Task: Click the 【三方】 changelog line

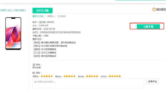Action: [x=44, y=53]
